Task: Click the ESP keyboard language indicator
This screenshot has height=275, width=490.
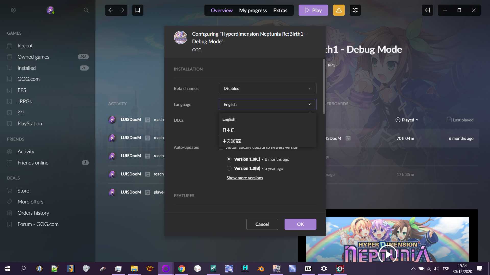Action: (446, 269)
